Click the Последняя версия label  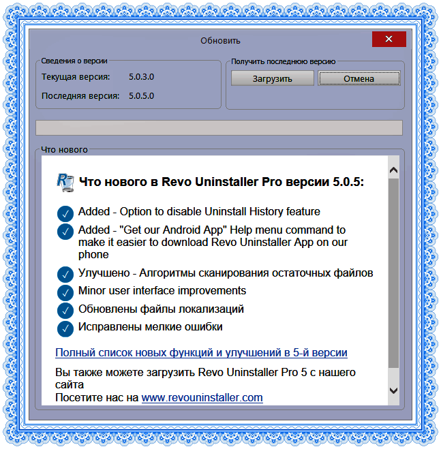click(80, 95)
